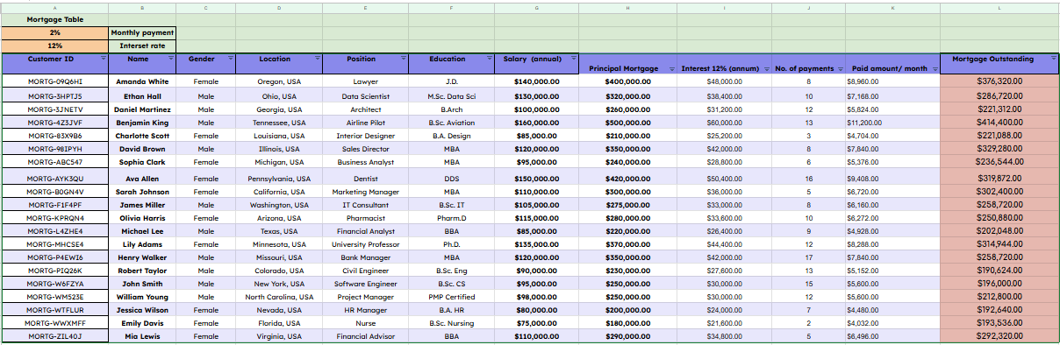
Task: Open the Customer ID column filter icon
Action: click(x=103, y=59)
